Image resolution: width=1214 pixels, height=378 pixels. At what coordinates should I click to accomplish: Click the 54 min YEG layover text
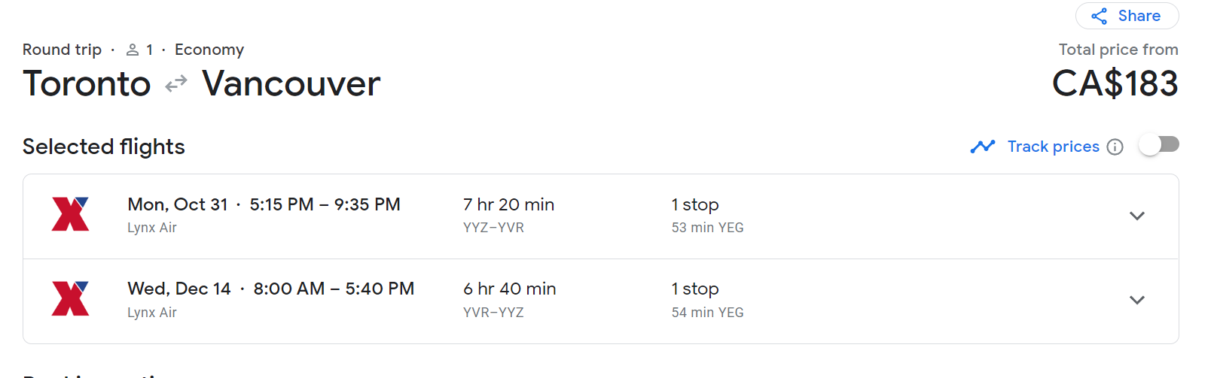(707, 313)
